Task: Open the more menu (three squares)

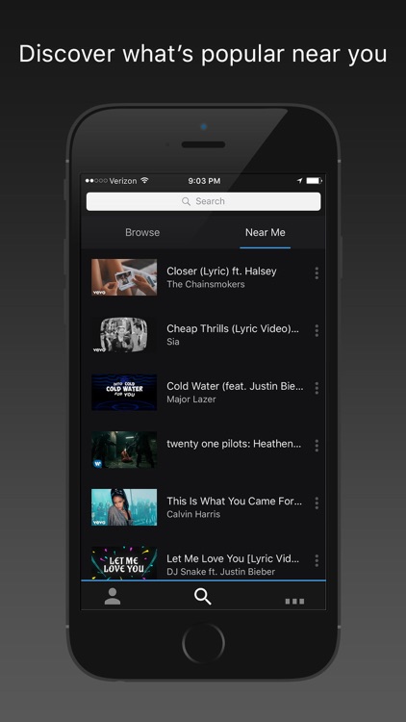Action: click(294, 601)
